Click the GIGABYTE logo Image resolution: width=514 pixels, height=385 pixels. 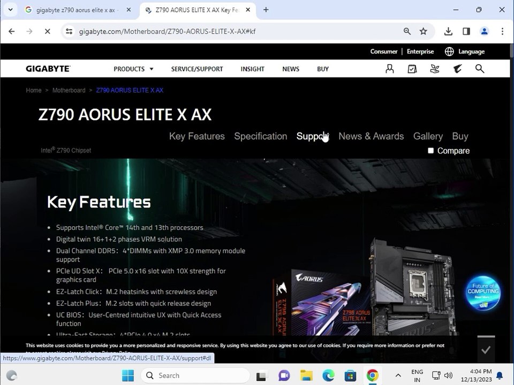pos(48,69)
